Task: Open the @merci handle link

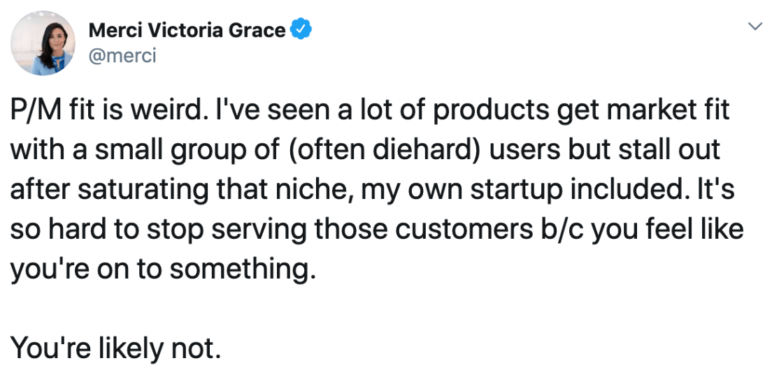Action: click(122, 56)
